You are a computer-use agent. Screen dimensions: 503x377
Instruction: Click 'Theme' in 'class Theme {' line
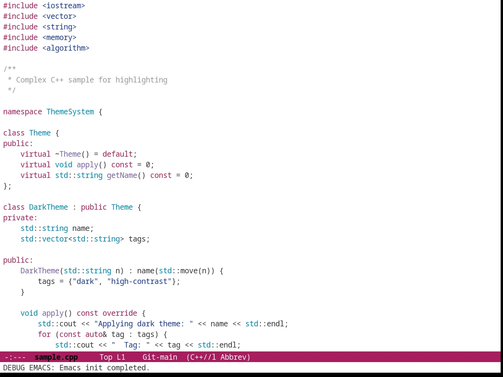(40, 133)
